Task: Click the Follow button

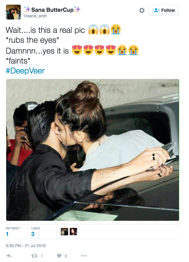Action: pos(164,10)
